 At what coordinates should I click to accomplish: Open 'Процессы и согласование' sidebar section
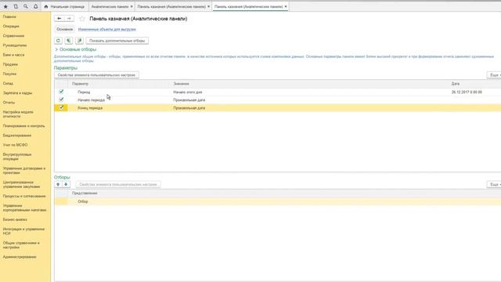tap(24, 197)
